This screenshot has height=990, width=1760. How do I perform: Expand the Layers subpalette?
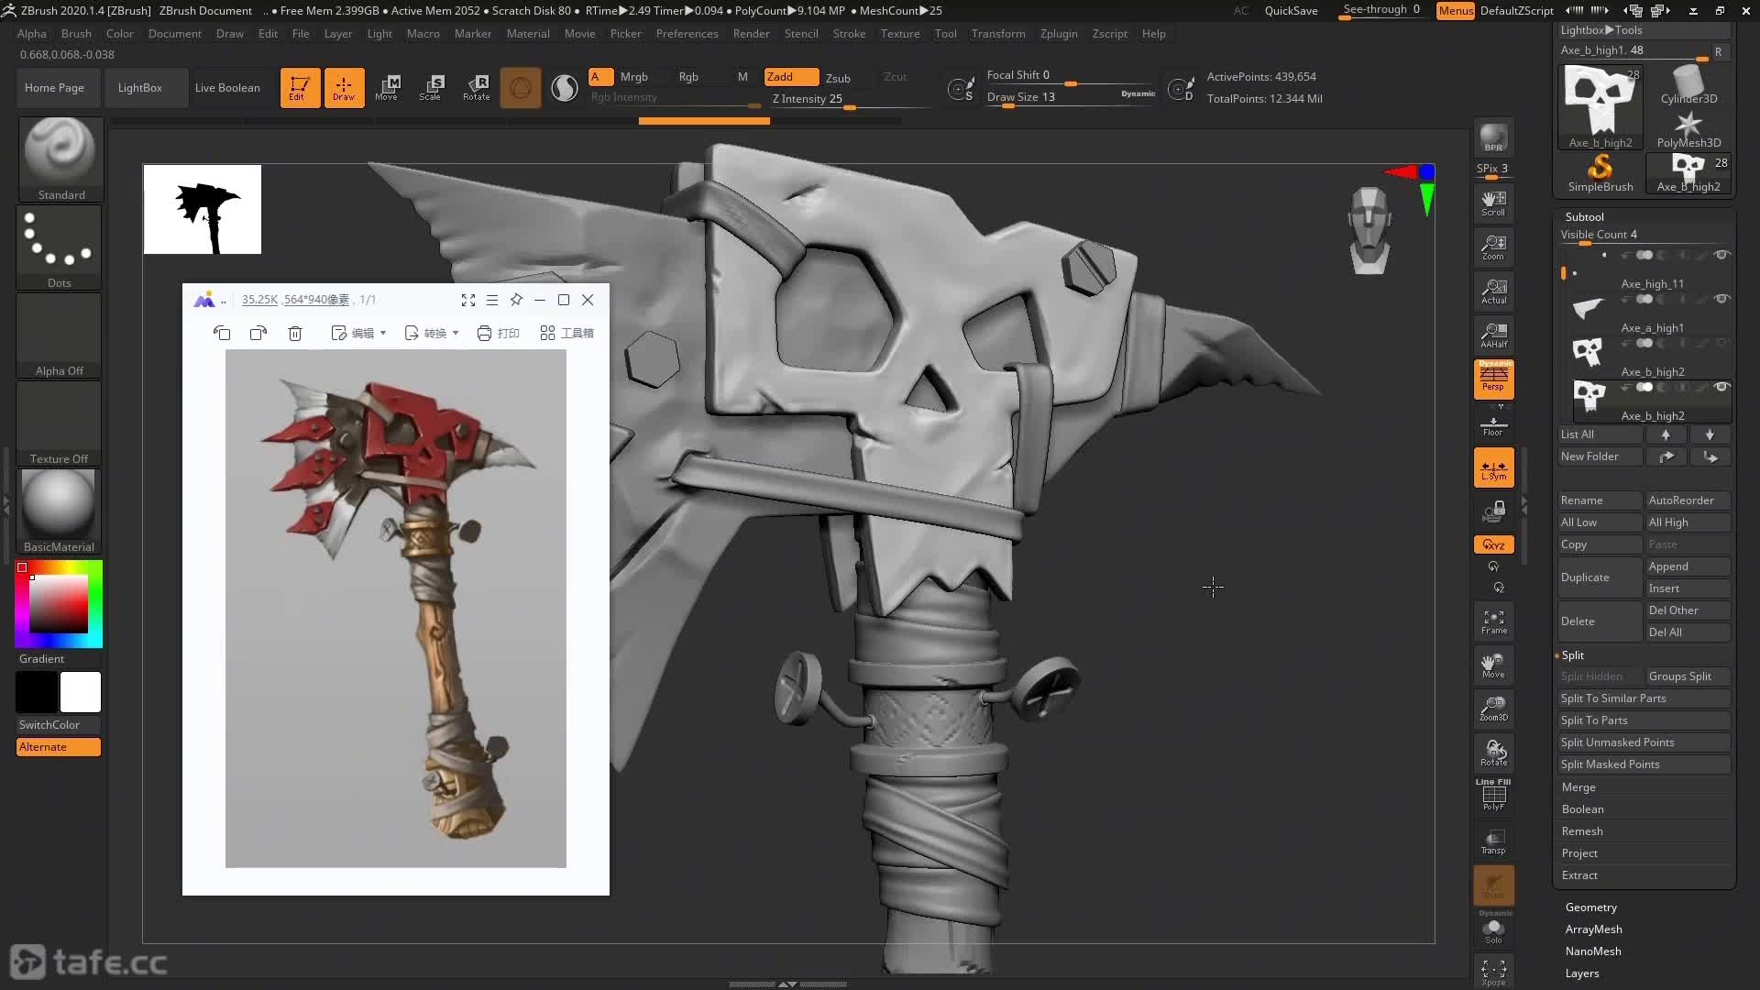click(1582, 973)
